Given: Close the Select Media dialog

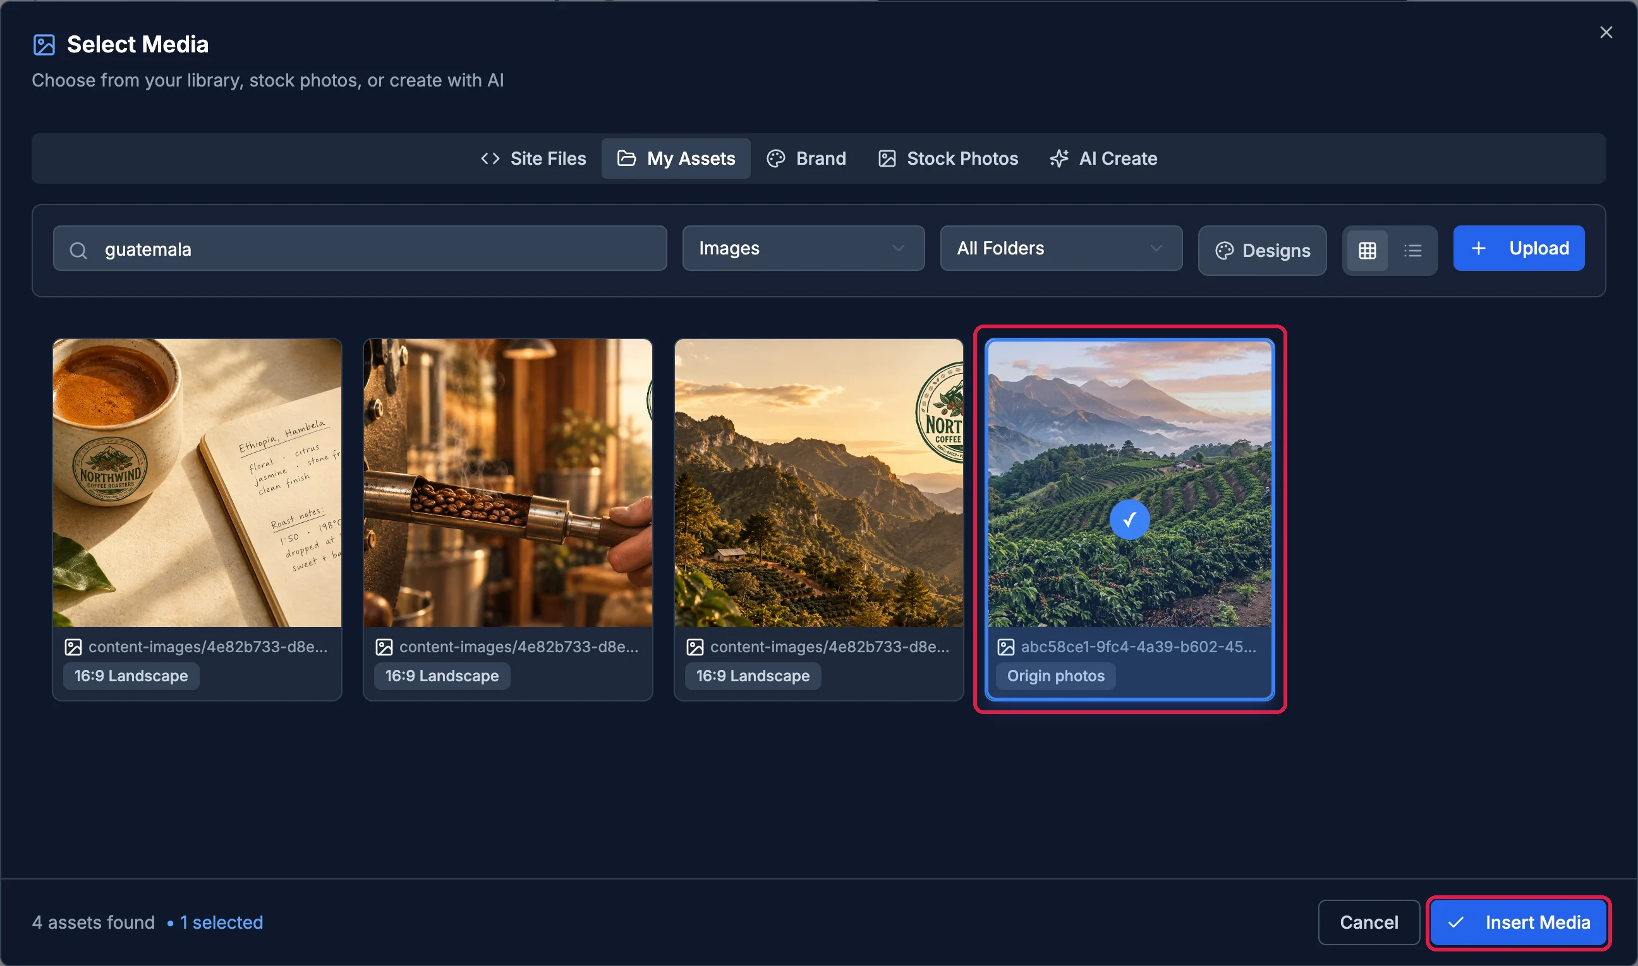Looking at the screenshot, I should [1605, 32].
